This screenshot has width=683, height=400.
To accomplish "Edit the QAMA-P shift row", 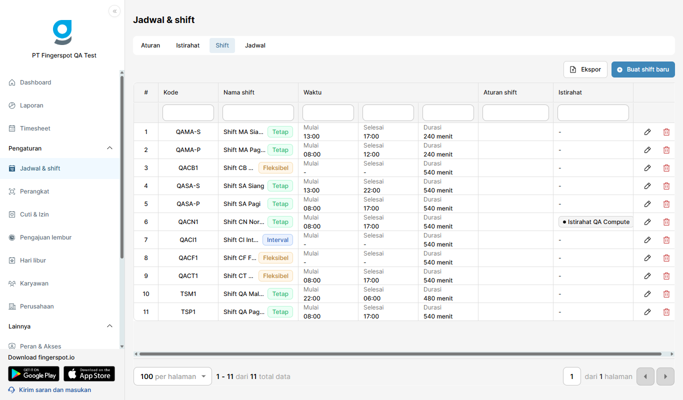I will coord(647,150).
